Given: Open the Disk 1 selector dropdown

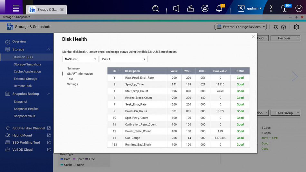Looking at the screenshot, I should click(123, 59).
